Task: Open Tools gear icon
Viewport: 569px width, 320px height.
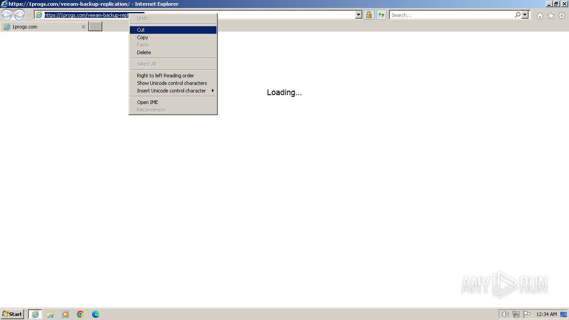Action: click(562, 16)
